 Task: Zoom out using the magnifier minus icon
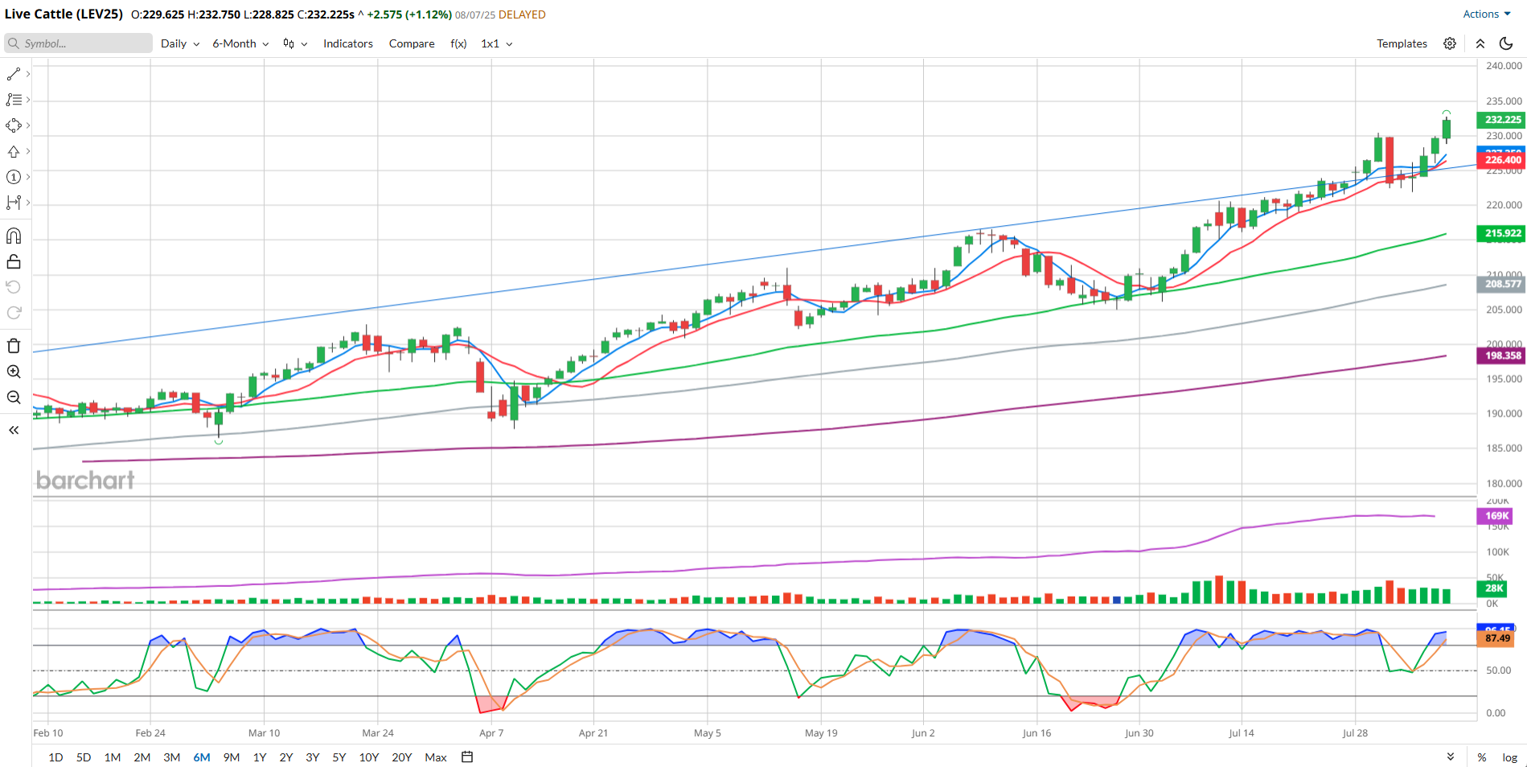tap(14, 397)
